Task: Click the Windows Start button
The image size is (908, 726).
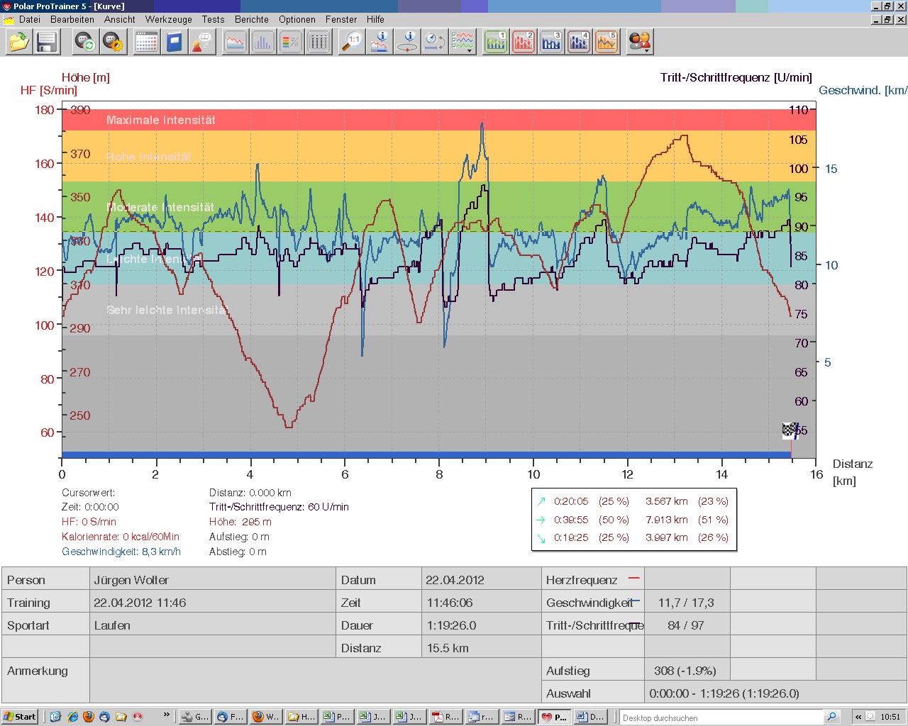Action: tap(19, 717)
